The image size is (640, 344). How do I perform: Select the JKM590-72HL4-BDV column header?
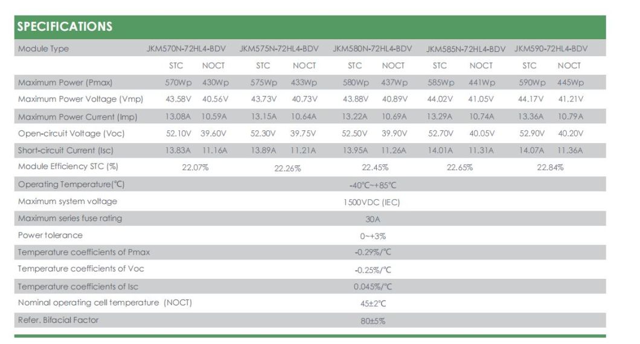click(551, 48)
